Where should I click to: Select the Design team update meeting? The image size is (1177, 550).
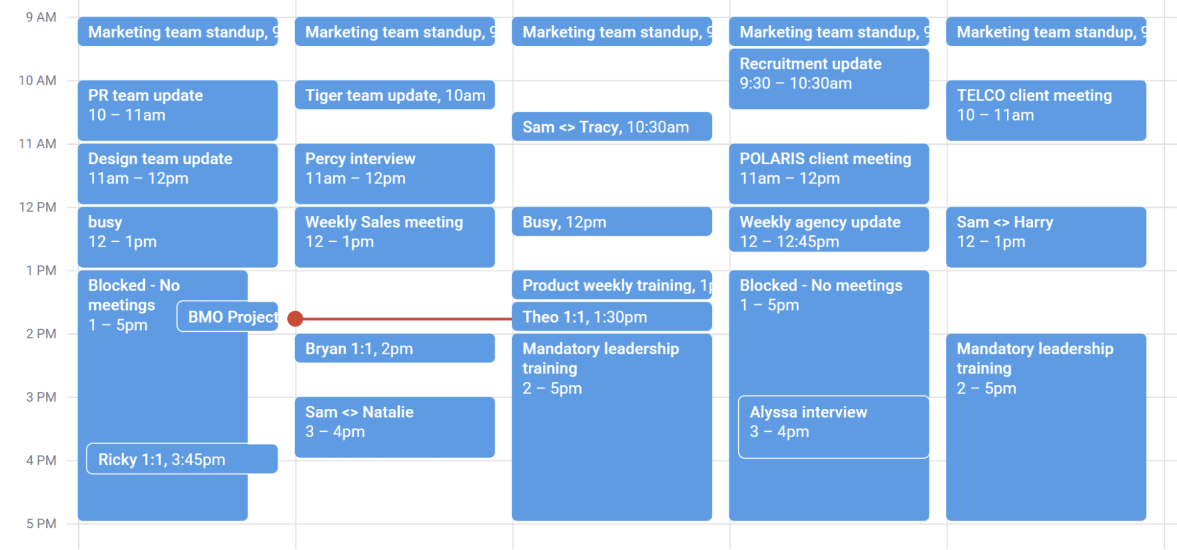(x=177, y=174)
